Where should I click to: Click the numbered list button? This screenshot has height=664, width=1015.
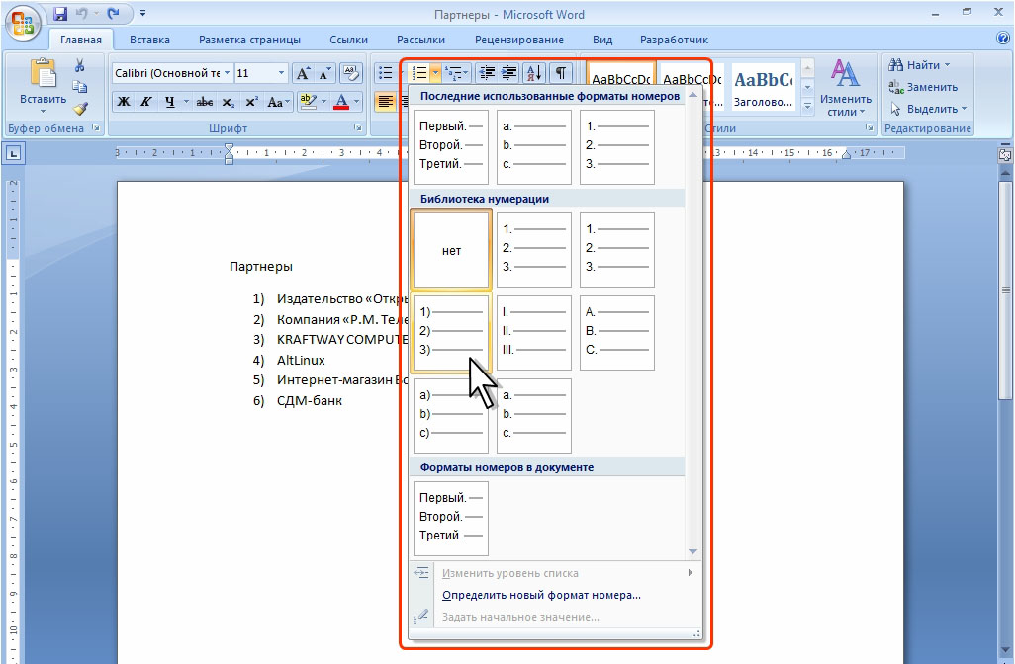[x=419, y=73]
